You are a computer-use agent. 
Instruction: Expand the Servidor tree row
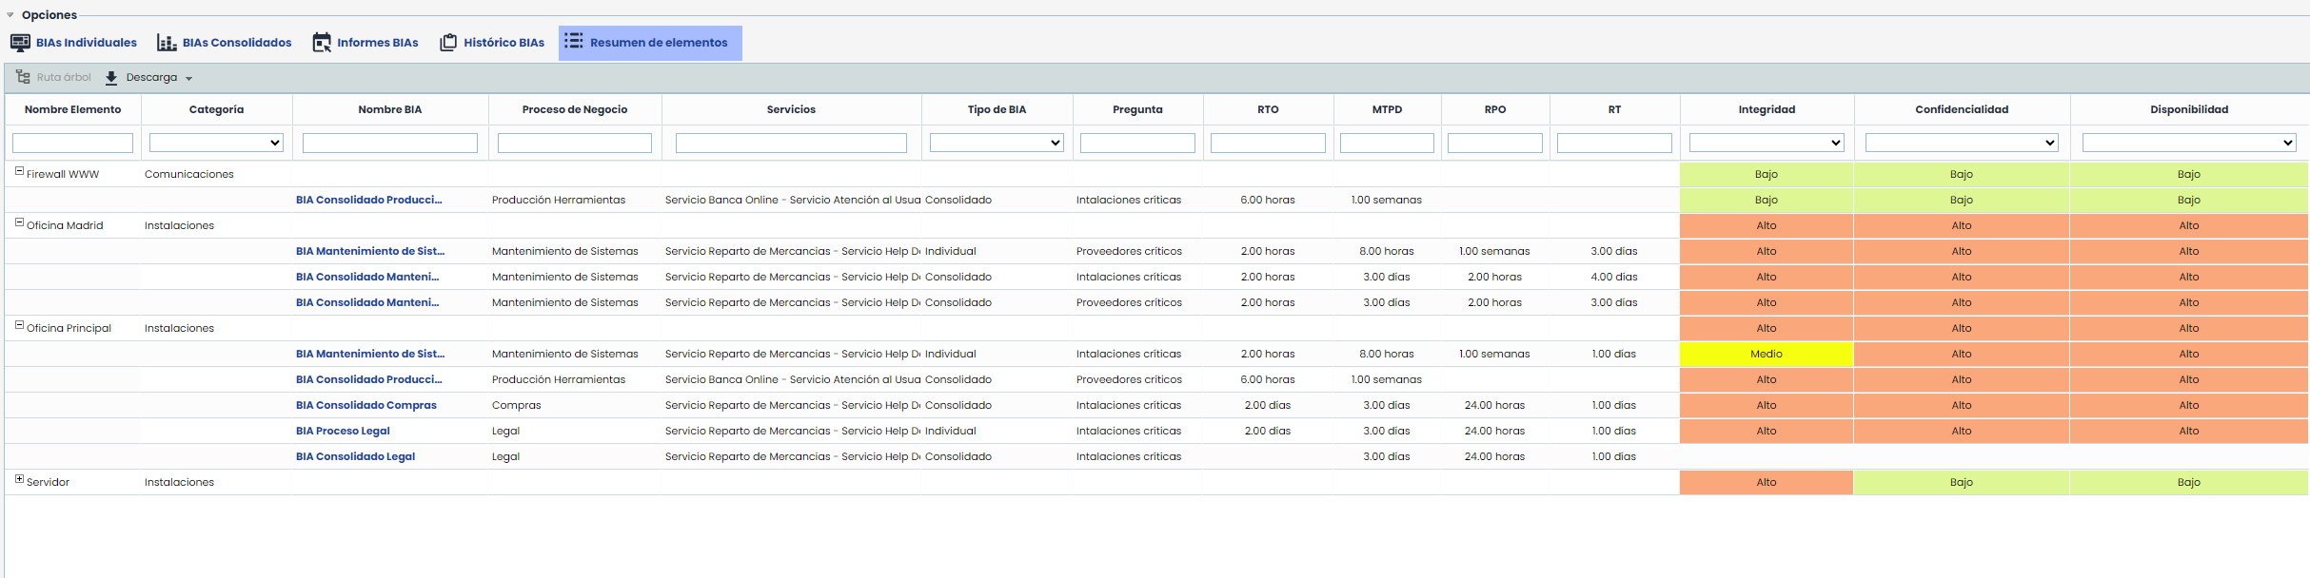pyautogui.click(x=19, y=479)
